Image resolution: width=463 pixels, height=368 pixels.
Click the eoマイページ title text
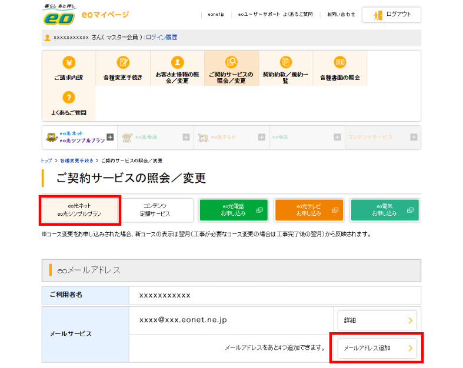[x=105, y=15]
